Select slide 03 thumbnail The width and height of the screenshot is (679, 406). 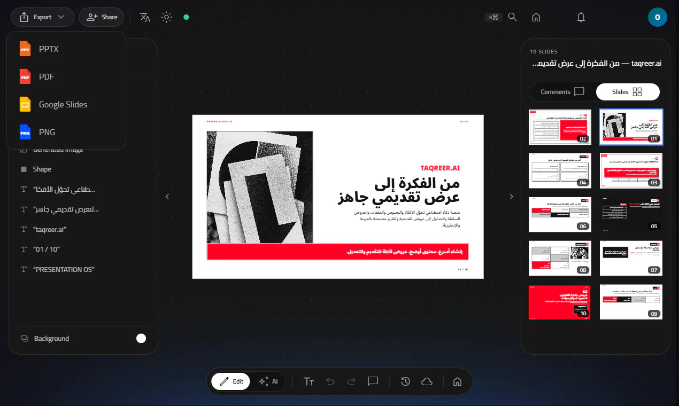631,171
